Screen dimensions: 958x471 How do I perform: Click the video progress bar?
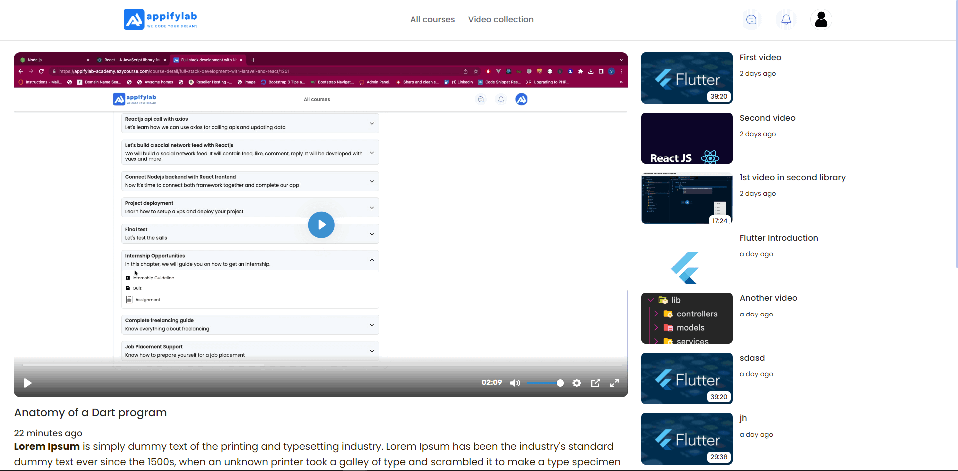coord(322,365)
